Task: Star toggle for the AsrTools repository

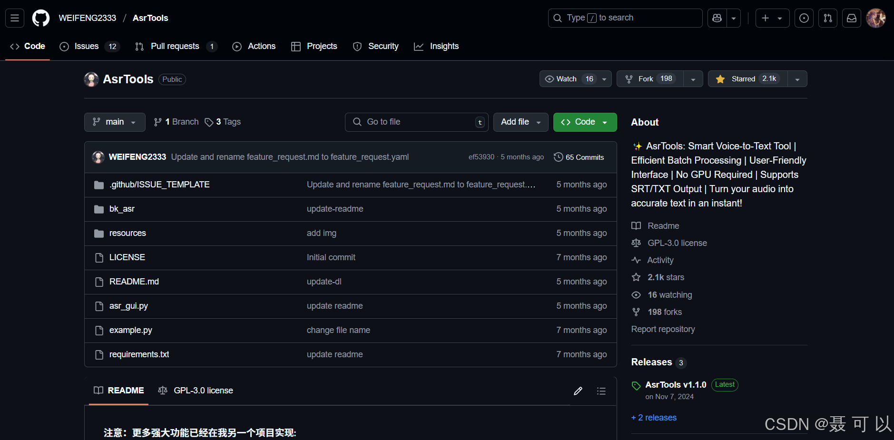Action: tap(748, 79)
